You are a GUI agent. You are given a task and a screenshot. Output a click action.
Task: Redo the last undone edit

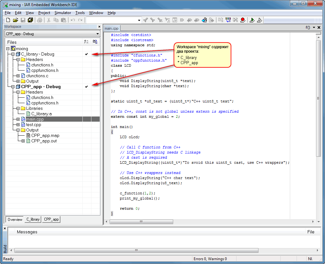pos(80,20)
